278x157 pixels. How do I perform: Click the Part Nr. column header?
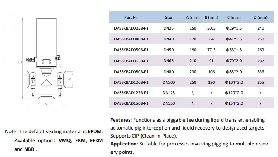[131, 17]
